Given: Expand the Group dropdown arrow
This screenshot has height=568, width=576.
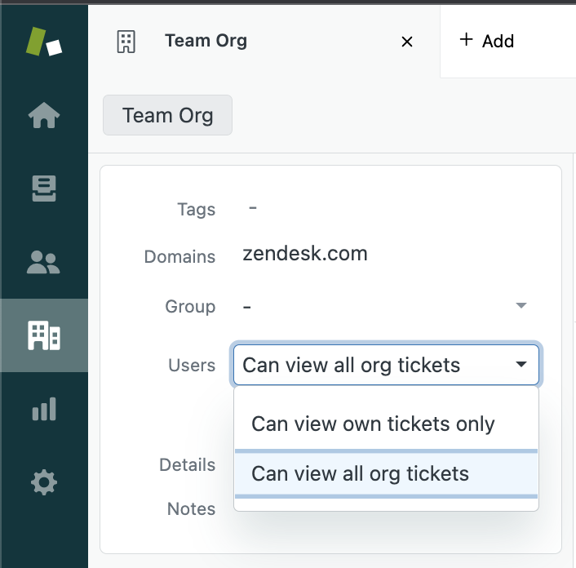Looking at the screenshot, I should [x=521, y=306].
